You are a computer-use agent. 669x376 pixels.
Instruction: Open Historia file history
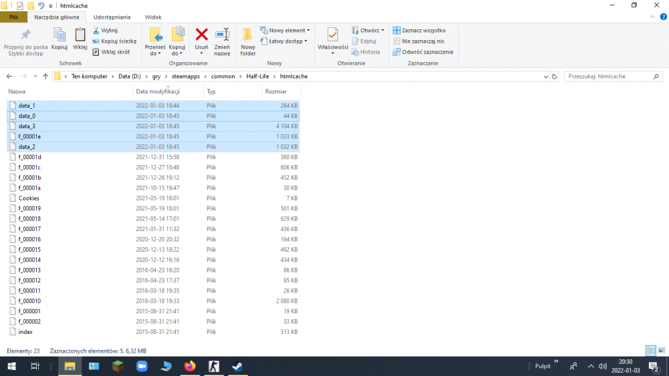(366, 51)
